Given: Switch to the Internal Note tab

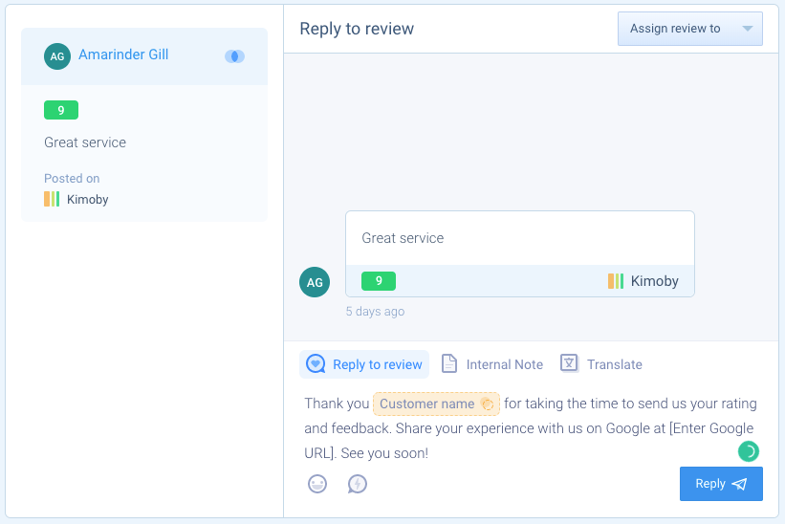Looking at the screenshot, I should pos(492,364).
